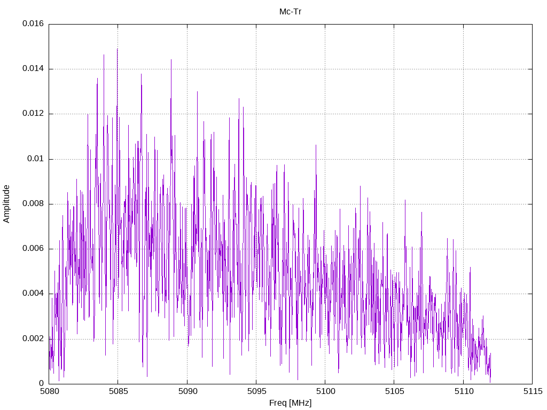Click the 0.012 y-axis tick label
The image size is (547, 410).
(x=33, y=114)
